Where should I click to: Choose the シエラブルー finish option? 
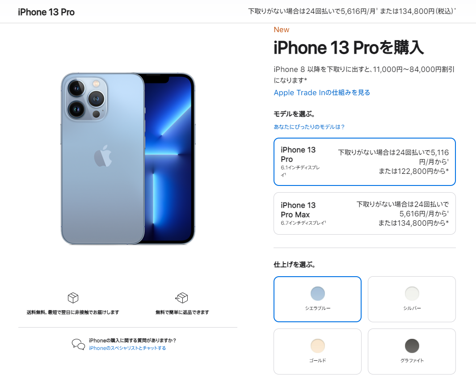317,299
